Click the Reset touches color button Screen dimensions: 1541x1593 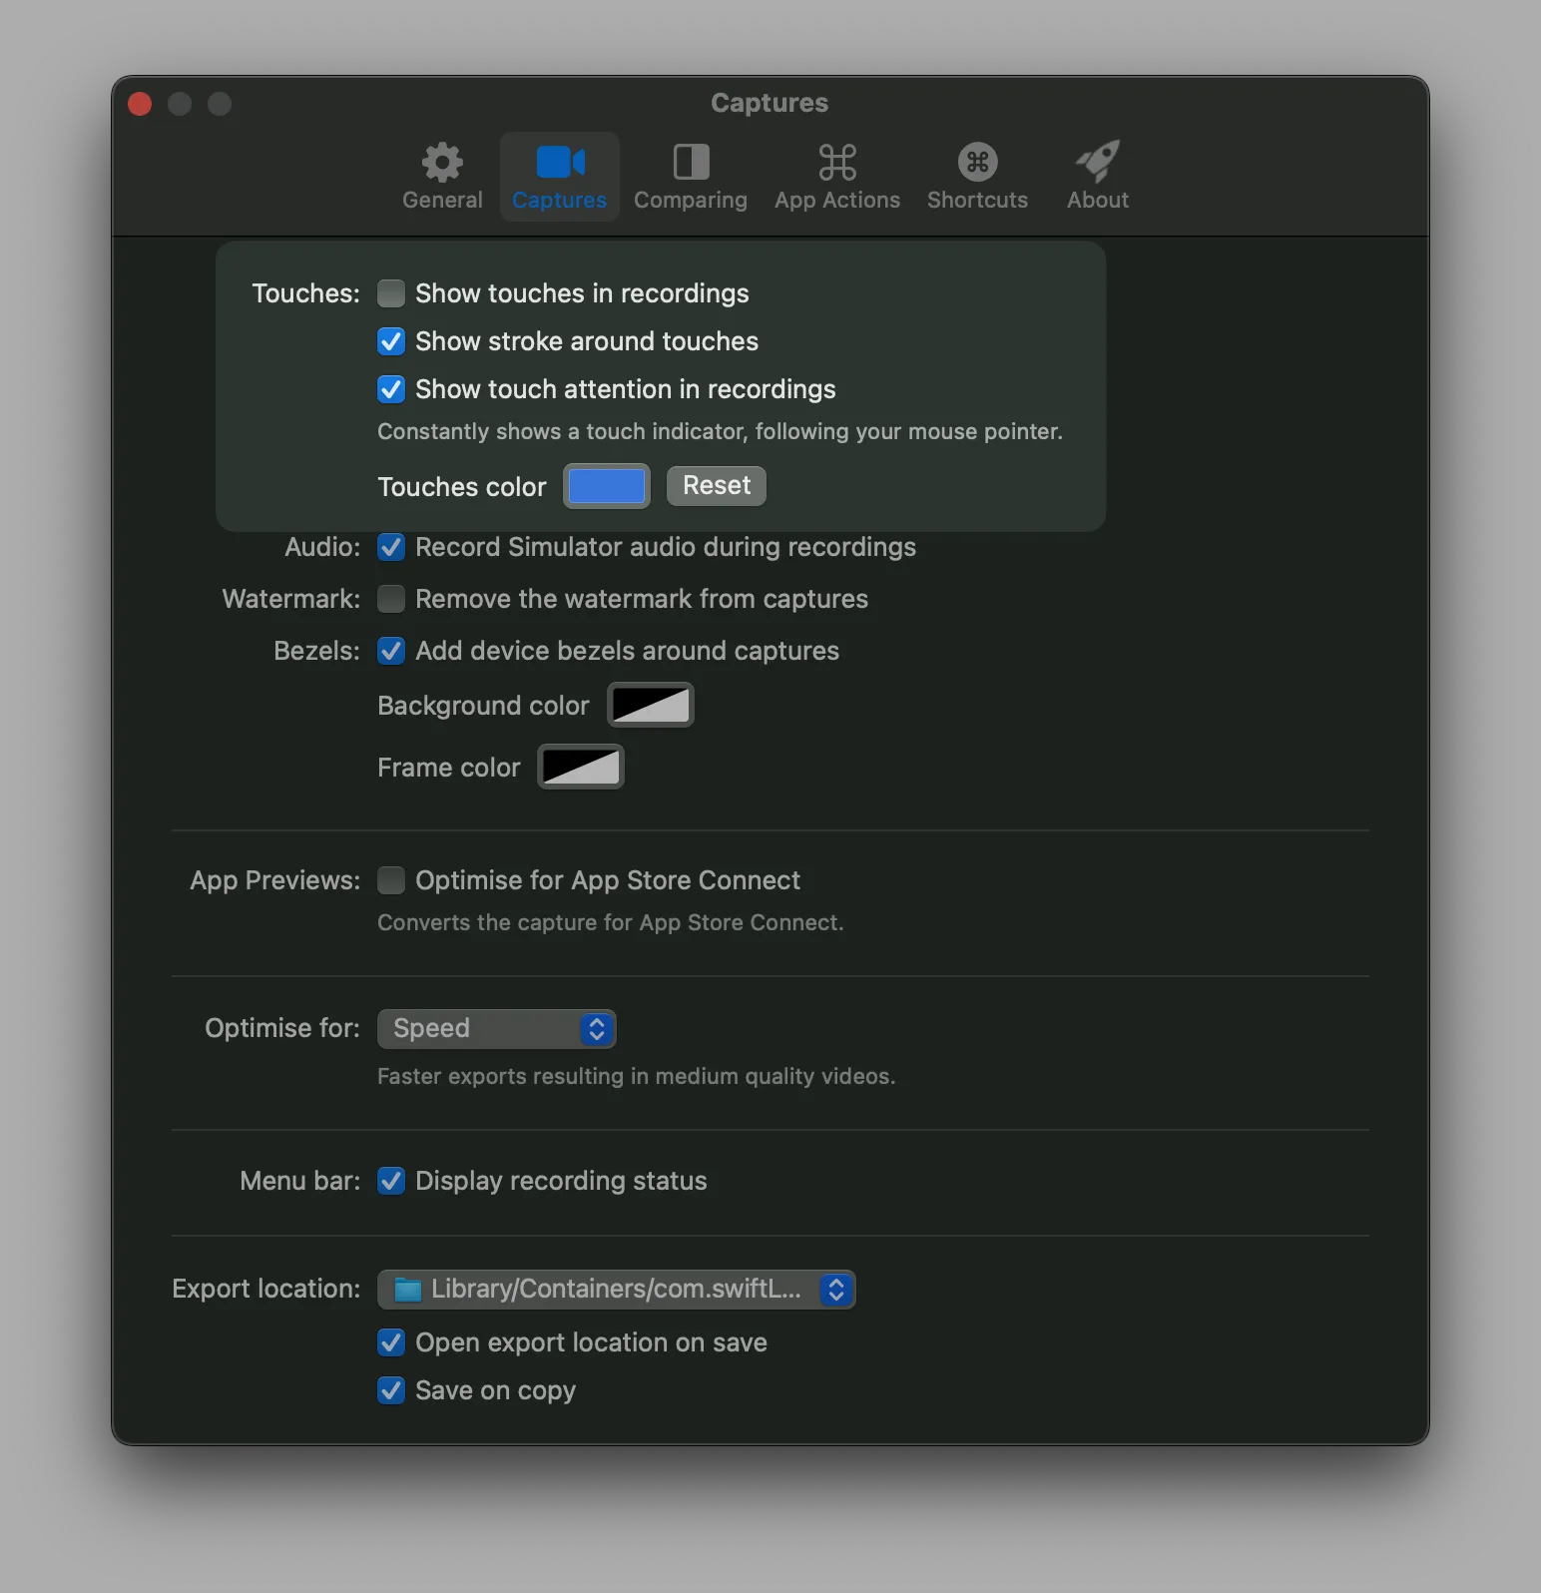pos(716,486)
